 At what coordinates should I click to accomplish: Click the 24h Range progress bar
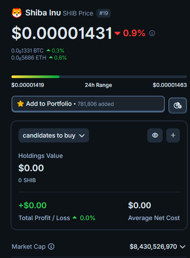click(x=99, y=77)
